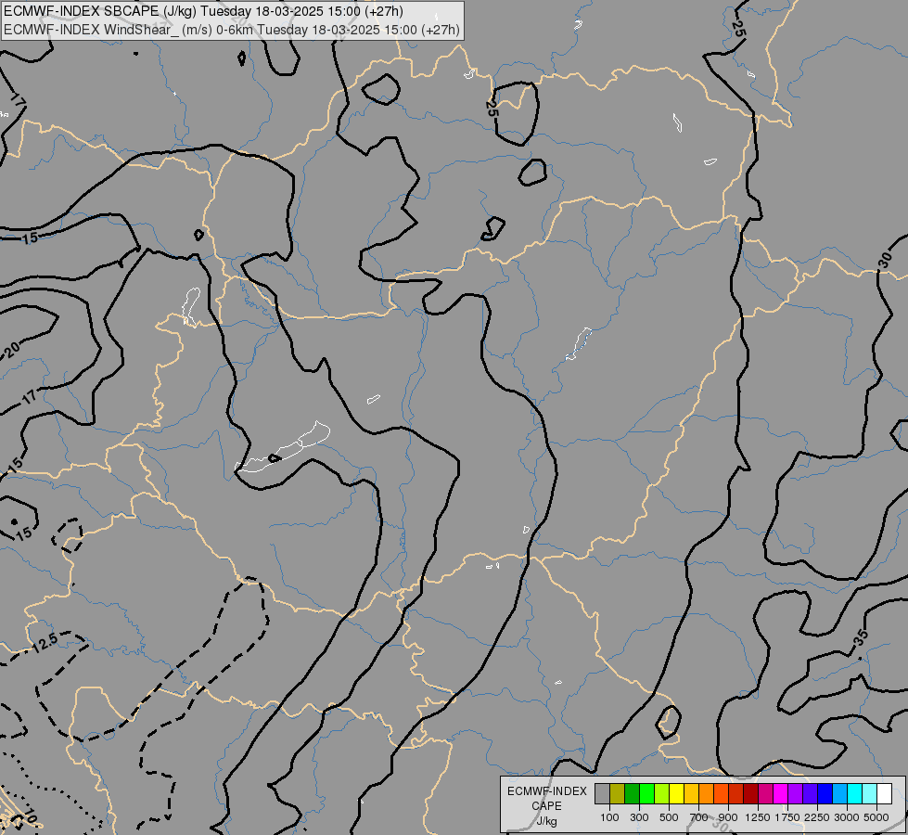Click the 2250 legend tick value
This screenshot has height=835, width=908.
[817, 817]
